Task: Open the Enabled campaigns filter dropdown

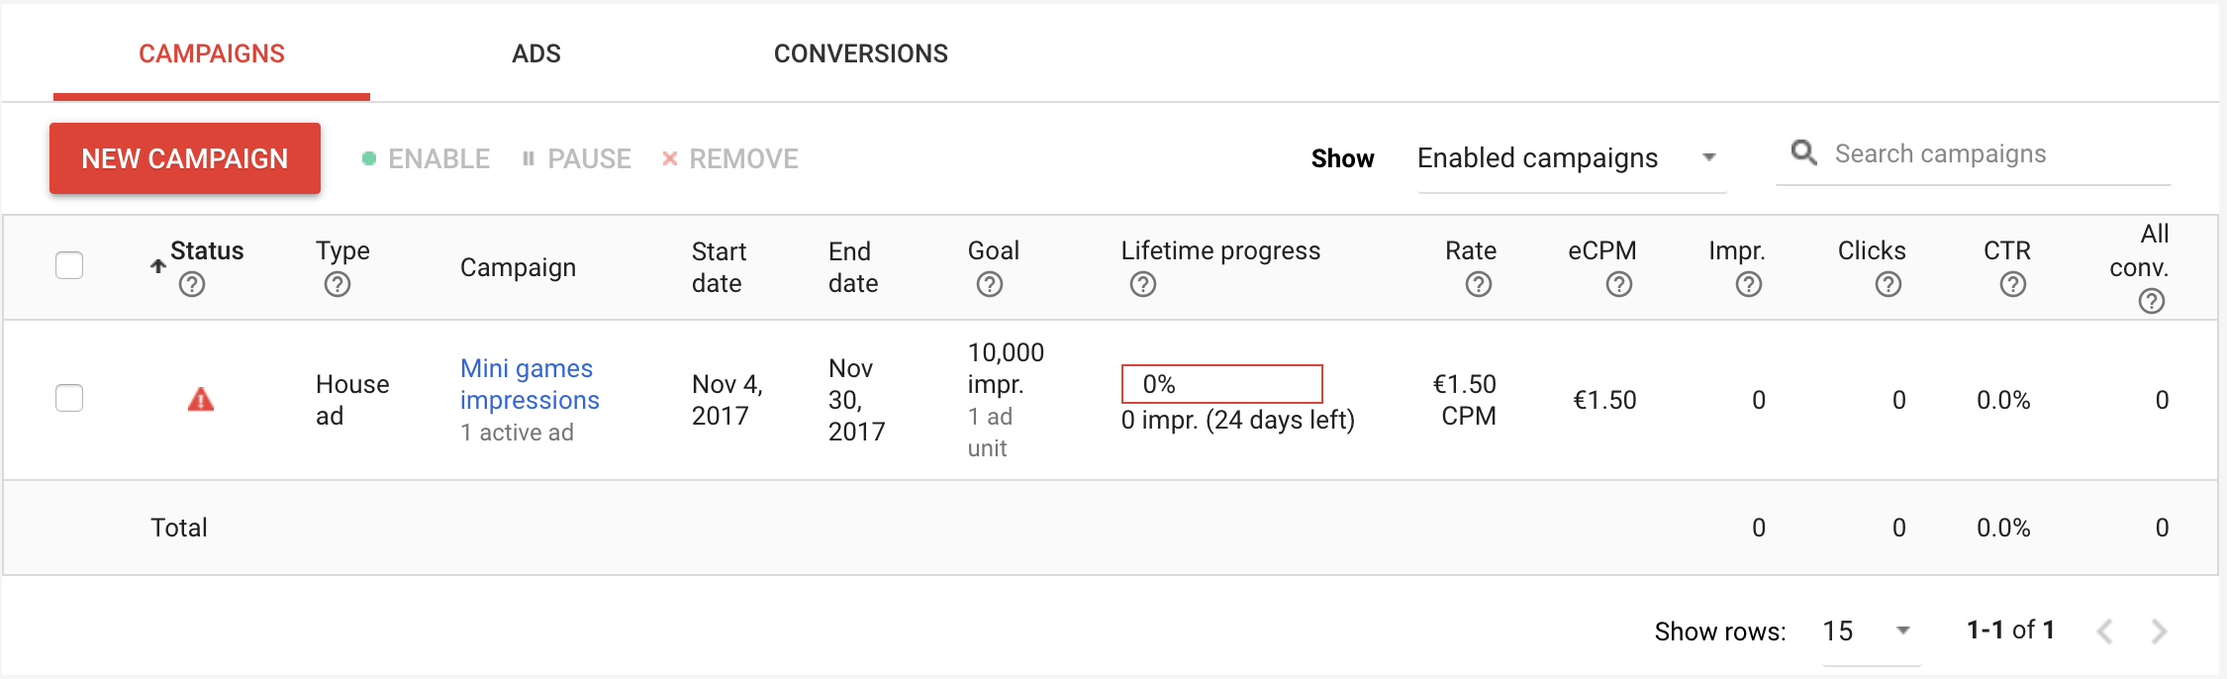Action: (x=1571, y=158)
